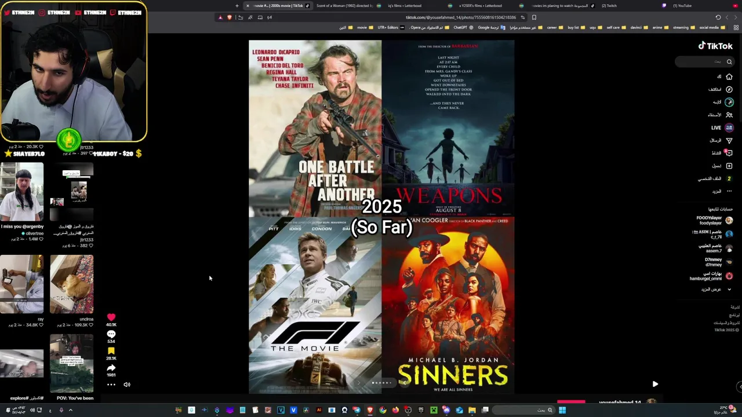Open comments with speech bubble icon
This screenshot has height=417, width=742.
111,334
